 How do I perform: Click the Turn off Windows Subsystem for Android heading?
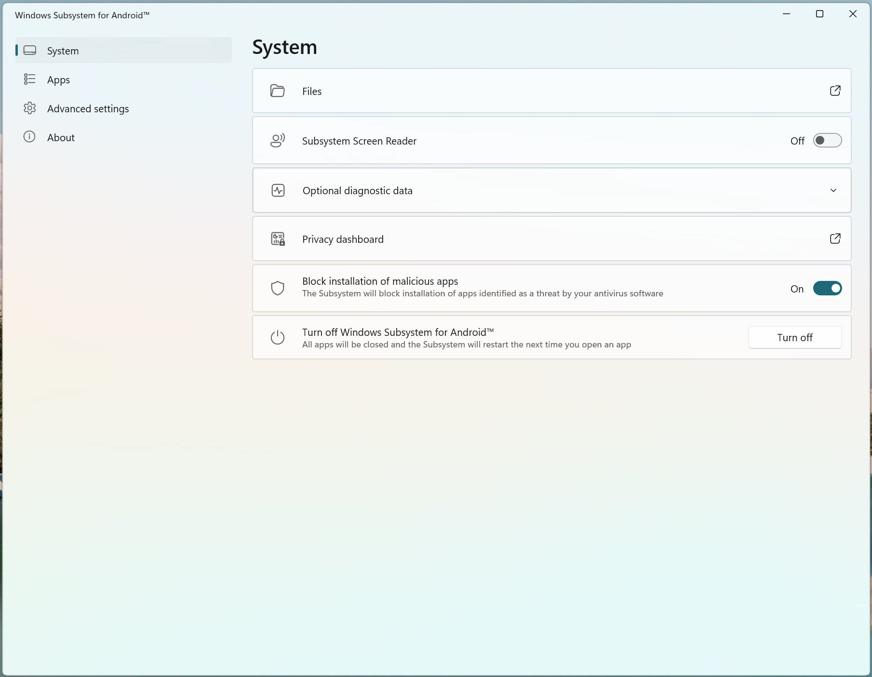point(398,332)
